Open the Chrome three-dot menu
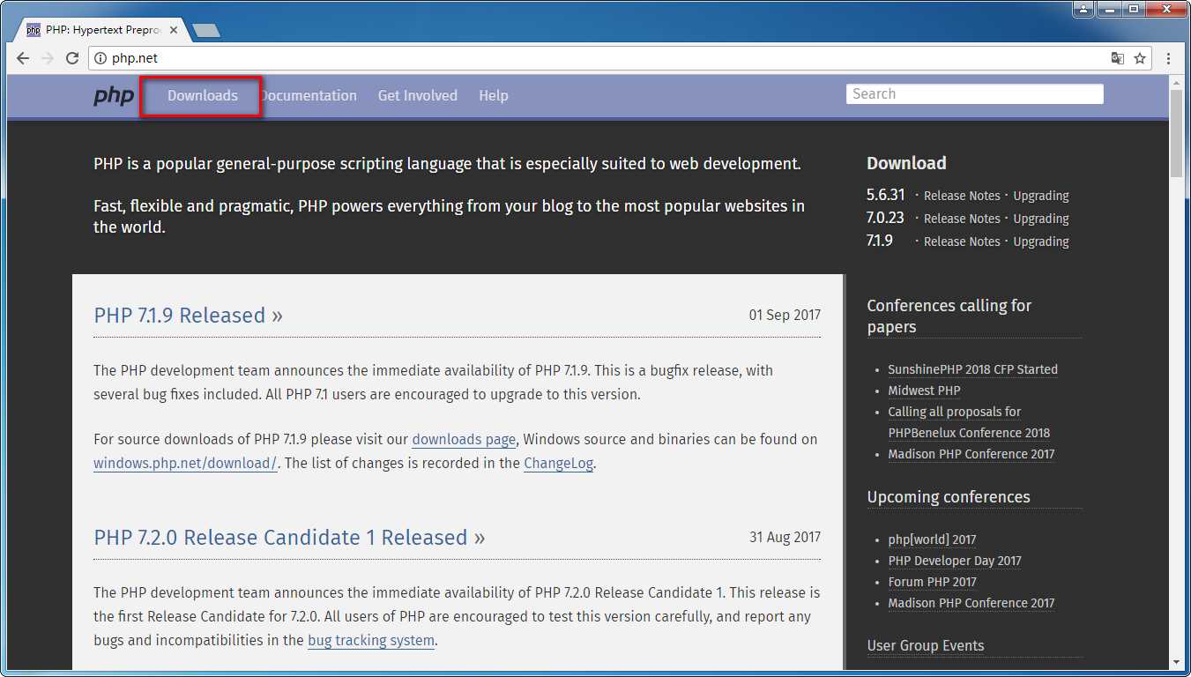This screenshot has width=1191, height=677. [x=1169, y=58]
